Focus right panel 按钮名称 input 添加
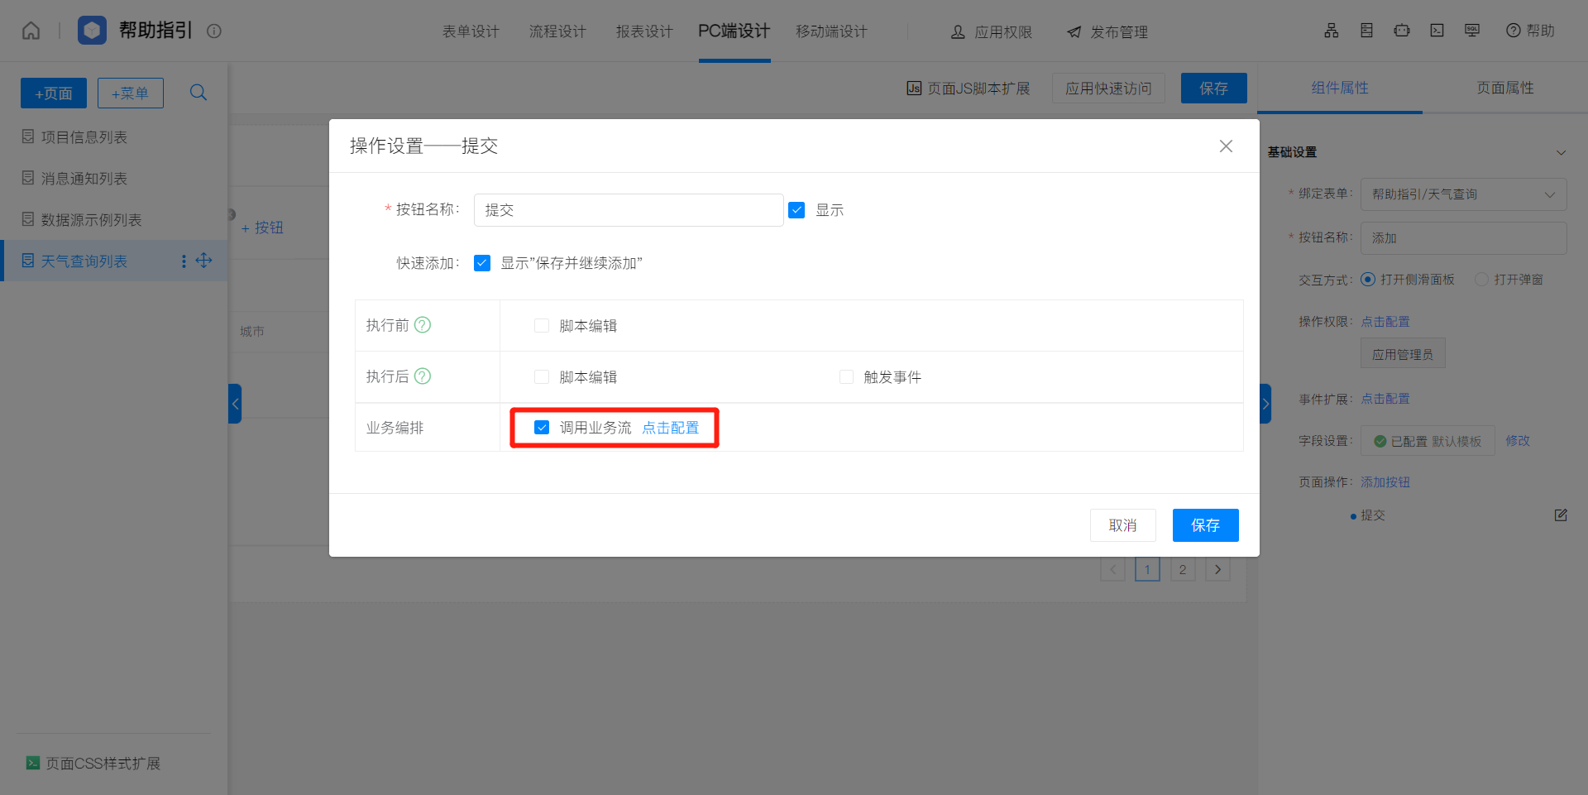Screen dimensions: 1588x795 point(1463,238)
